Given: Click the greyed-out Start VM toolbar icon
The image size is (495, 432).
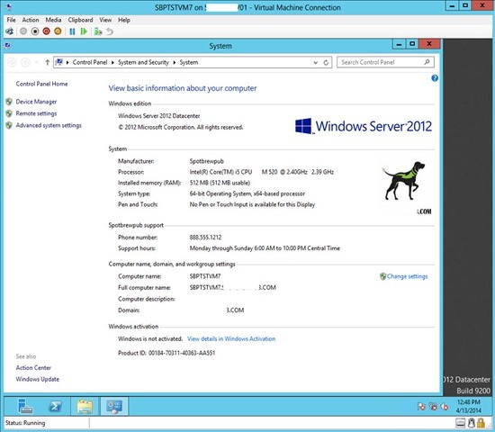Looking at the screenshot, I should point(23,31).
